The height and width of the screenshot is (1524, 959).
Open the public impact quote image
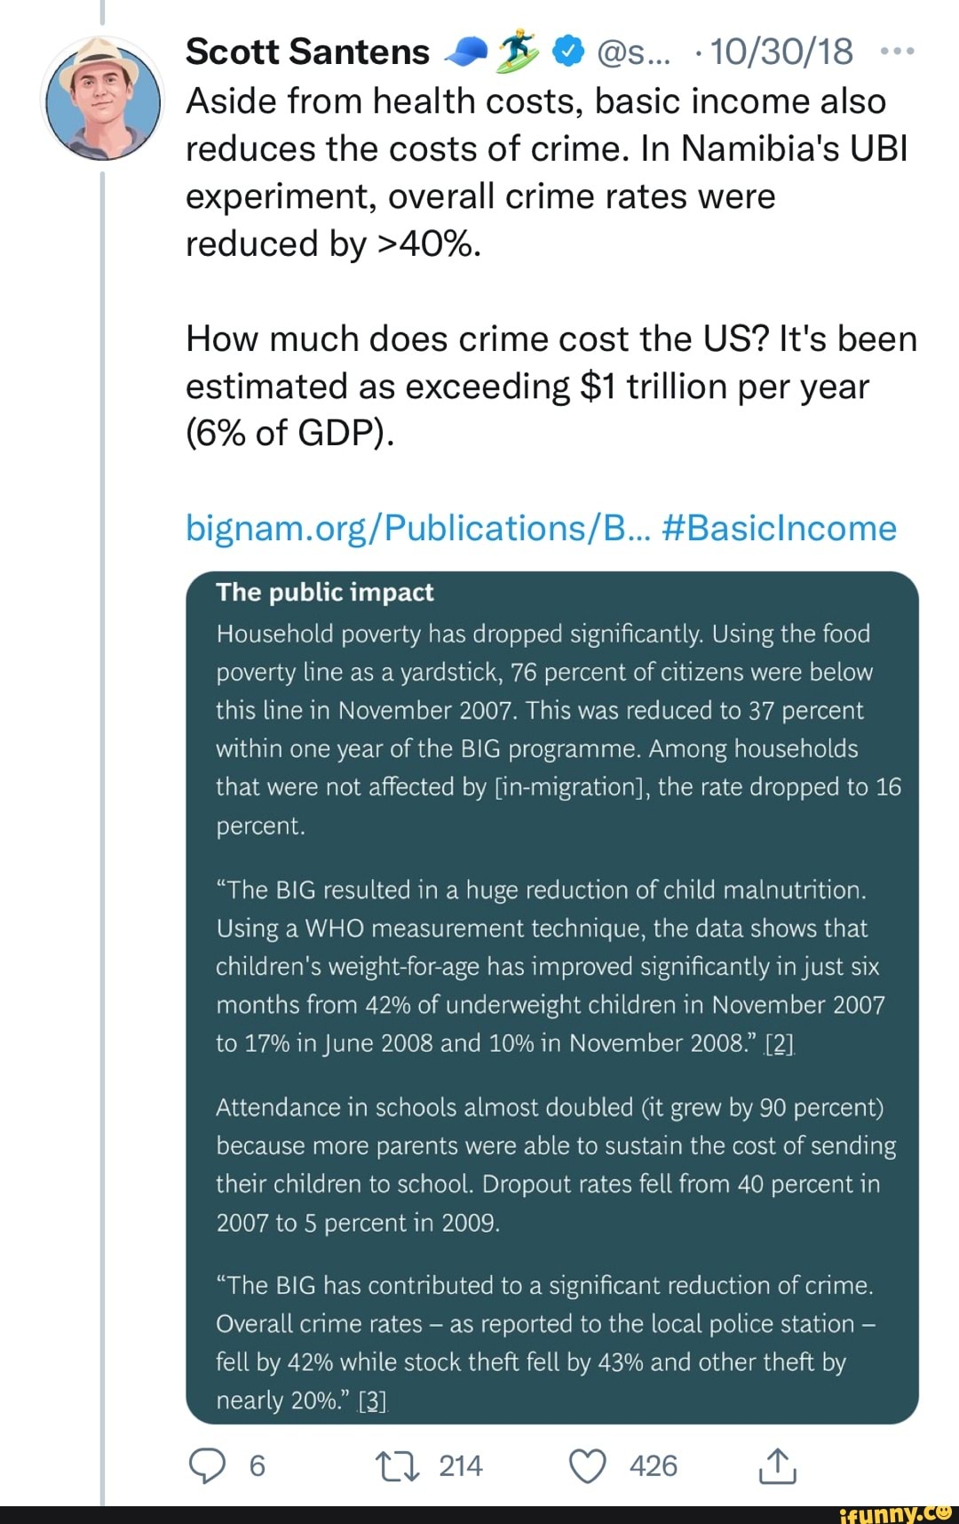coord(552,997)
